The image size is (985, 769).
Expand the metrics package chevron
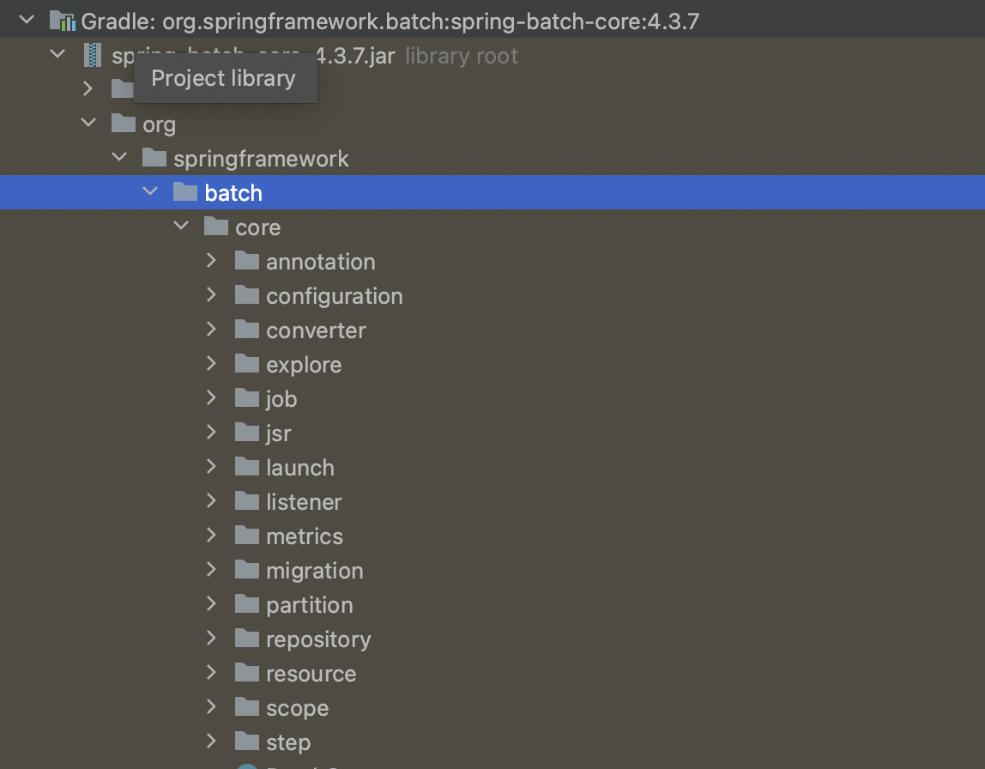pos(211,536)
